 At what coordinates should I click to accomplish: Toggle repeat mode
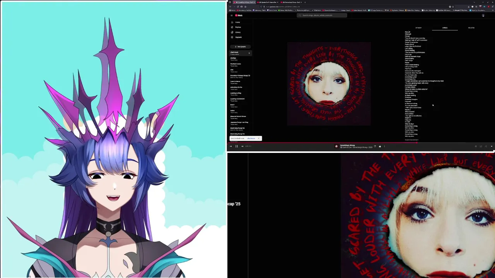click(481, 146)
